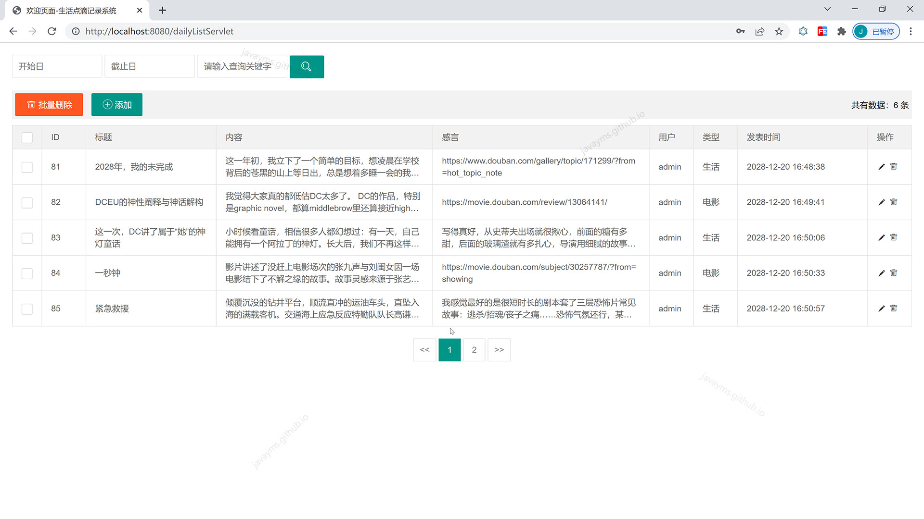Bookmark this page with star icon

click(x=779, y=32)
